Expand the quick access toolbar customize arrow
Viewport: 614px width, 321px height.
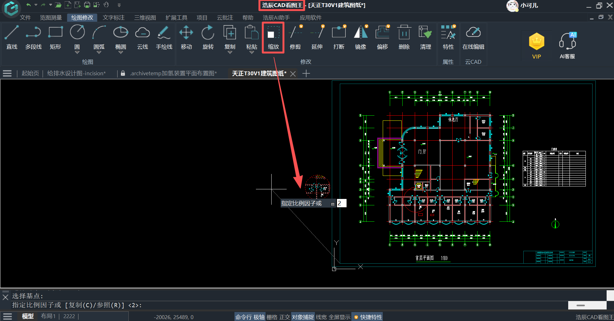click(119, 5)
